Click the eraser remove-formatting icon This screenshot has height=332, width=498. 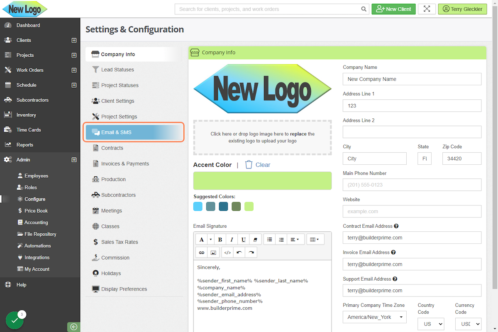tap(255, 240)
